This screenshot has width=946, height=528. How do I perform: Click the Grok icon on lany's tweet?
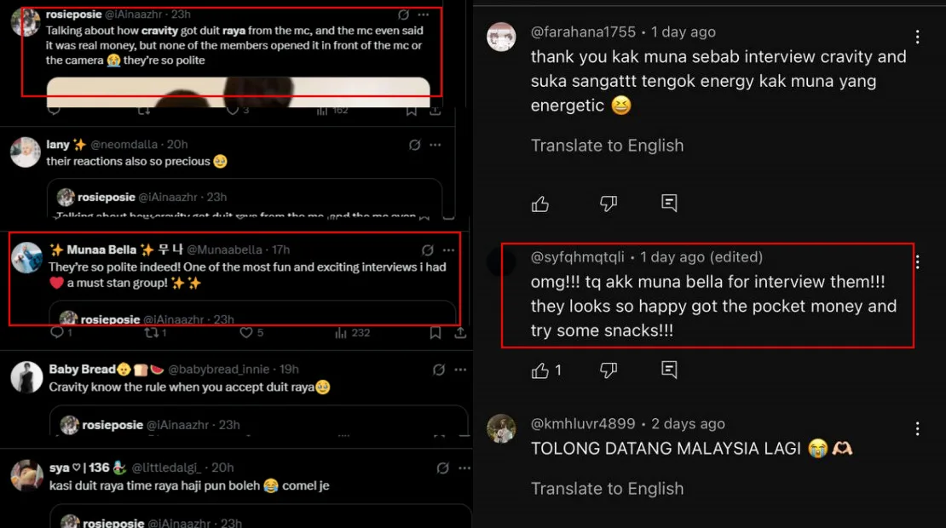click(415, 145)
